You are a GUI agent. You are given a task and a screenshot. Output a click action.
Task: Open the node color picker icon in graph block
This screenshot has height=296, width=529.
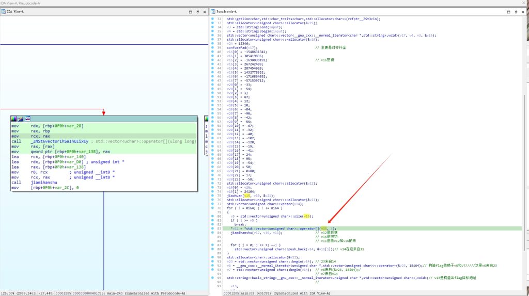[13, 119]
